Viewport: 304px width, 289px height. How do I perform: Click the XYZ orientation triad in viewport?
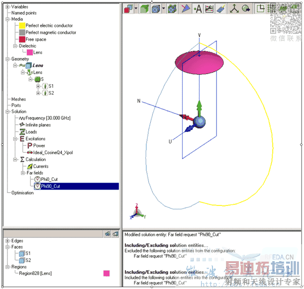click(x=137, y=212)
